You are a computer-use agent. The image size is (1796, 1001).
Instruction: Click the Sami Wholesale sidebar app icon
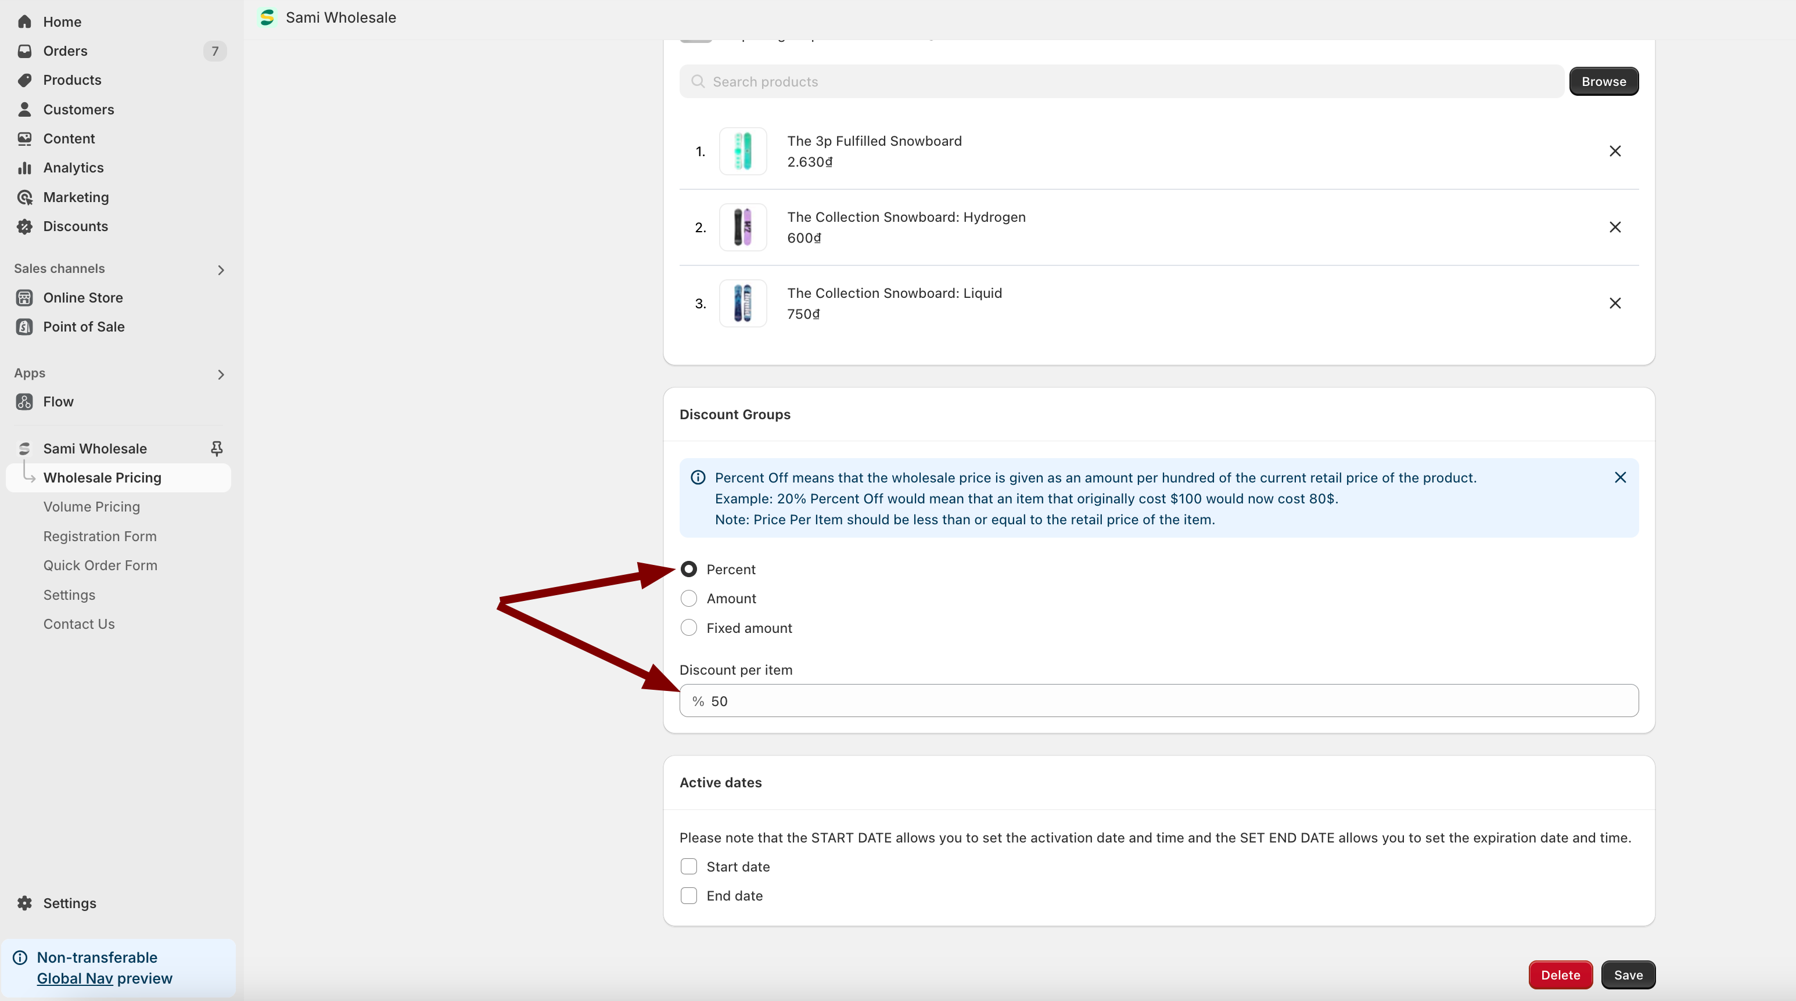pyautogui.click(x=24, y=448)
